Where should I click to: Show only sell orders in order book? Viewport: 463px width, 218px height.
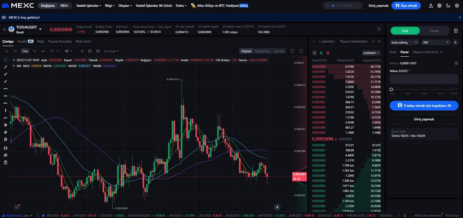pyautogui.click(x=328, y=53)
